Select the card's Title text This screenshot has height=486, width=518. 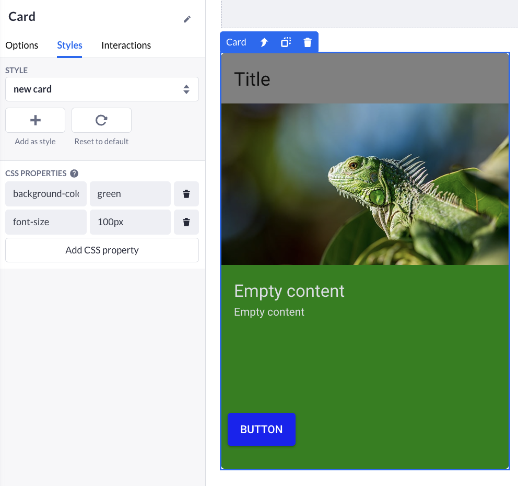click(252, 79)
